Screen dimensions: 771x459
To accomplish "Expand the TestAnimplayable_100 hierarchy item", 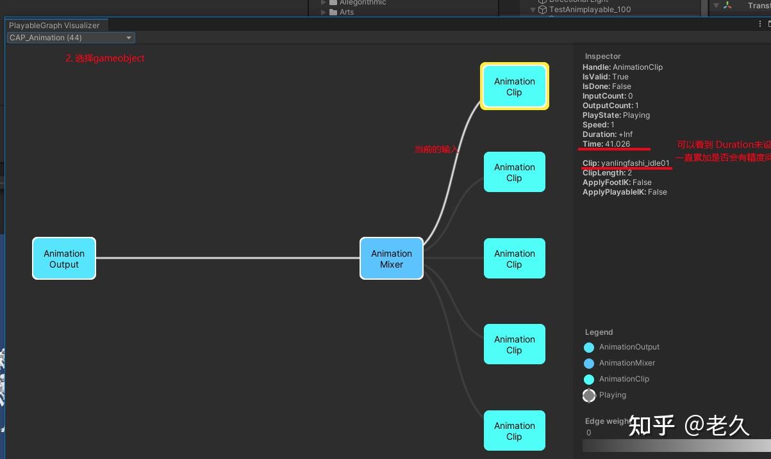I will pyautogui.click(x=533, y=10).
